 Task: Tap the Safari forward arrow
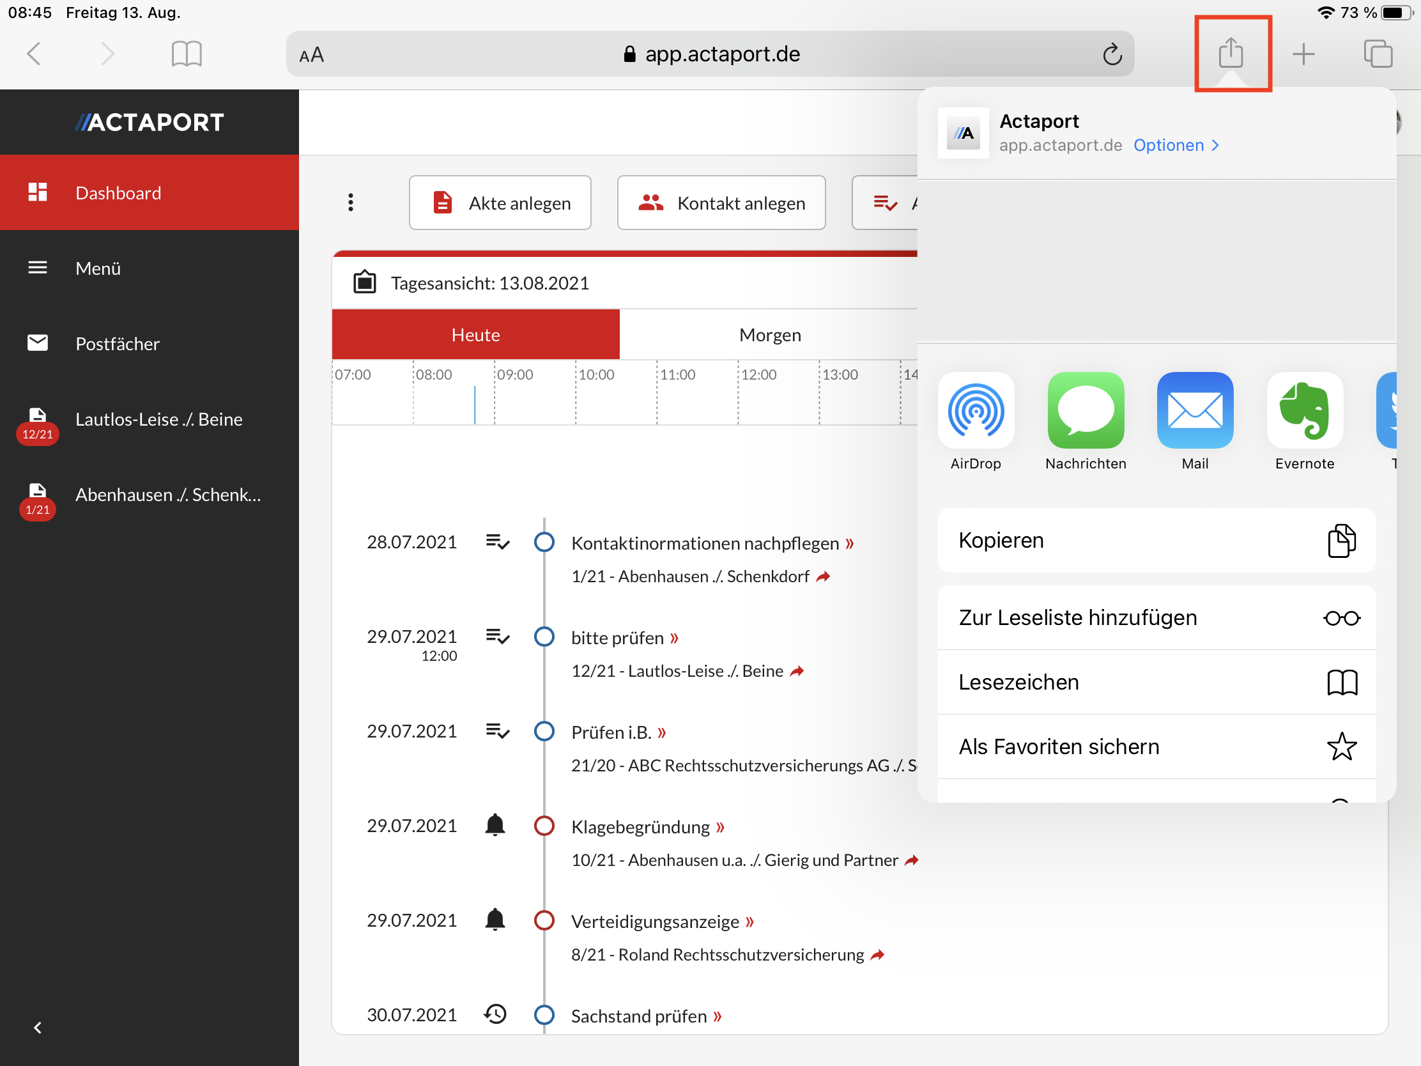[x=107, y=54]
